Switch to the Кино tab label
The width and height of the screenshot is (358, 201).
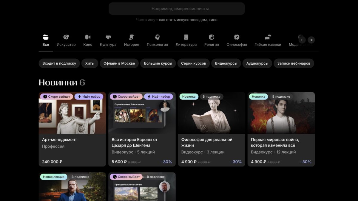(x=88, y=45)
